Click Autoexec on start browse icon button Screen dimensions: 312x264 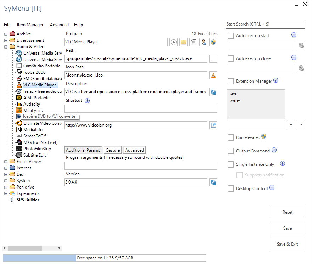click(301, 45)
